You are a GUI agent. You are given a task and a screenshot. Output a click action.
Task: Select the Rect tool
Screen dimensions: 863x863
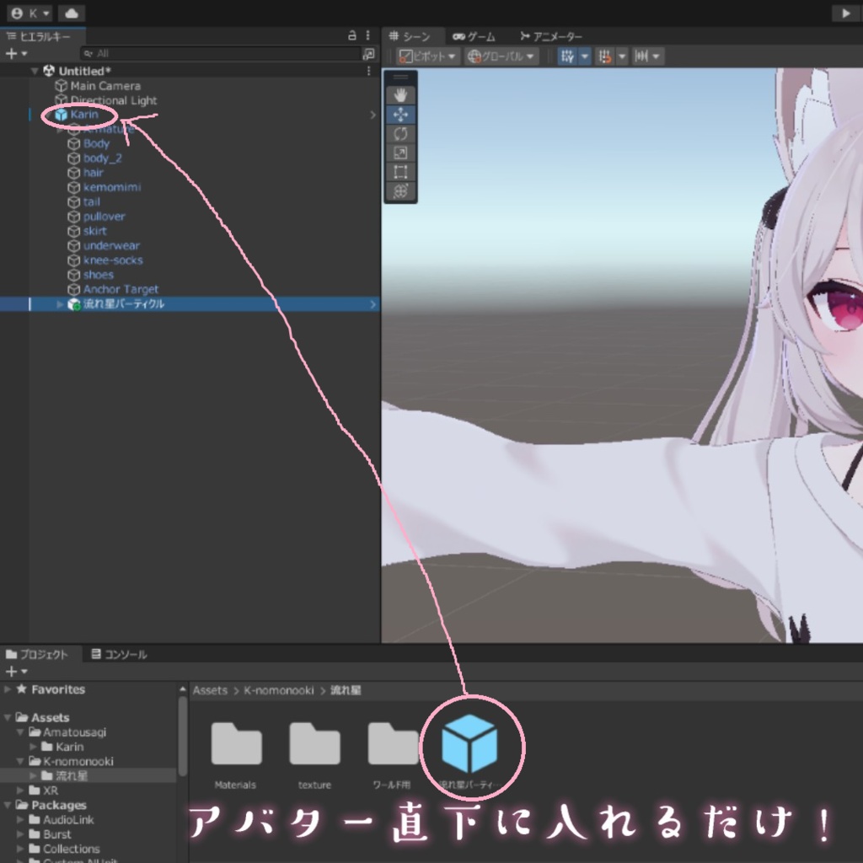400,172
